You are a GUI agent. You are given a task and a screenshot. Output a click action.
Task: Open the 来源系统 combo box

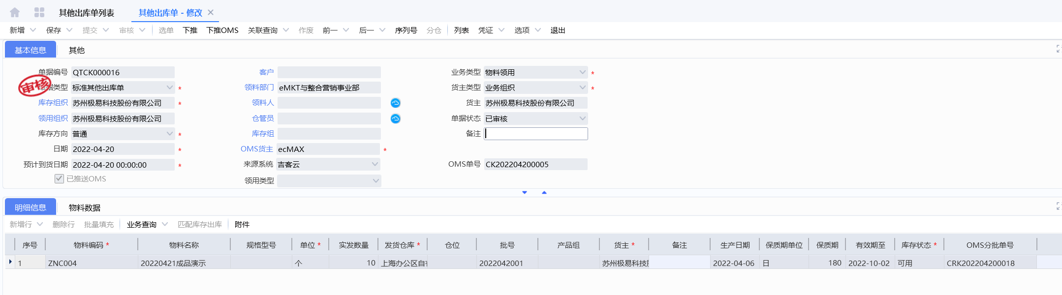329,164
